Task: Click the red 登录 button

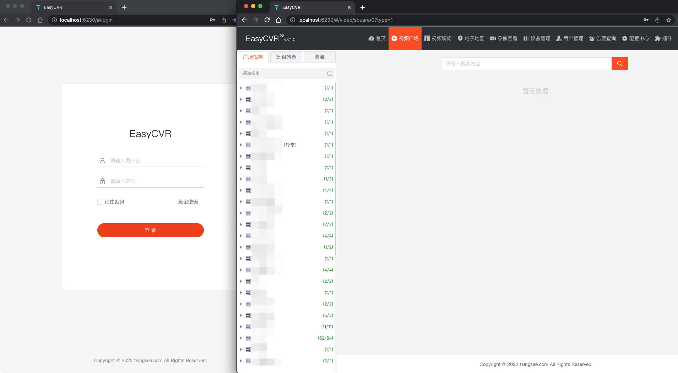Action: click(151, 230)
